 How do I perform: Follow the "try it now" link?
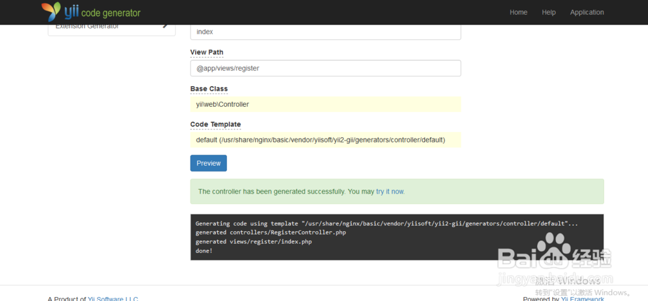(389, 192)
